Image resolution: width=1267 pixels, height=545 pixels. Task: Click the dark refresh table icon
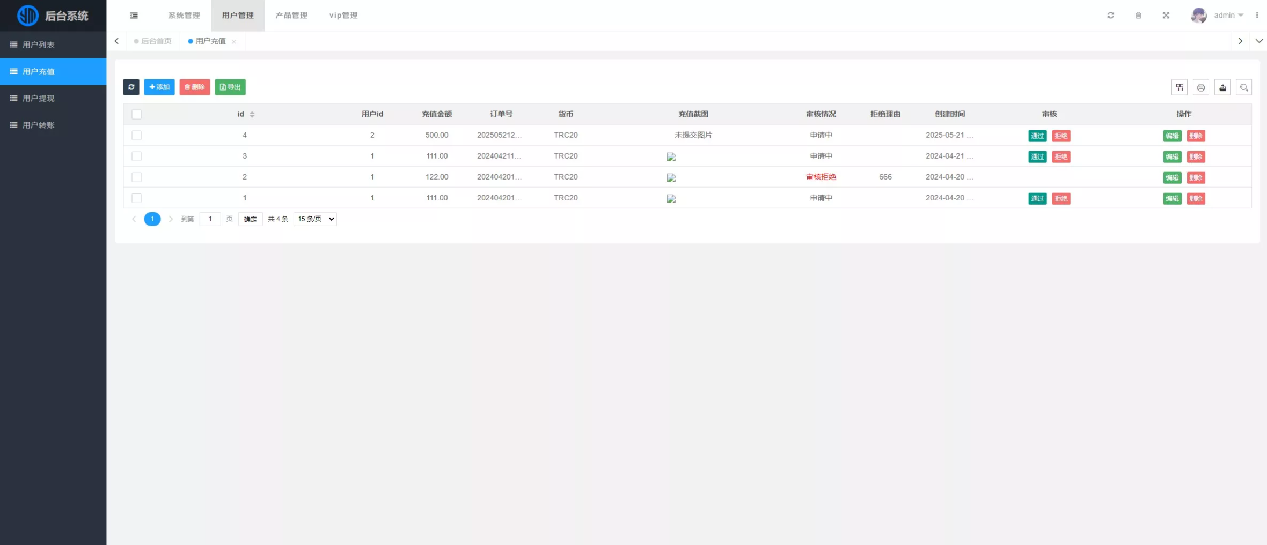131,87
